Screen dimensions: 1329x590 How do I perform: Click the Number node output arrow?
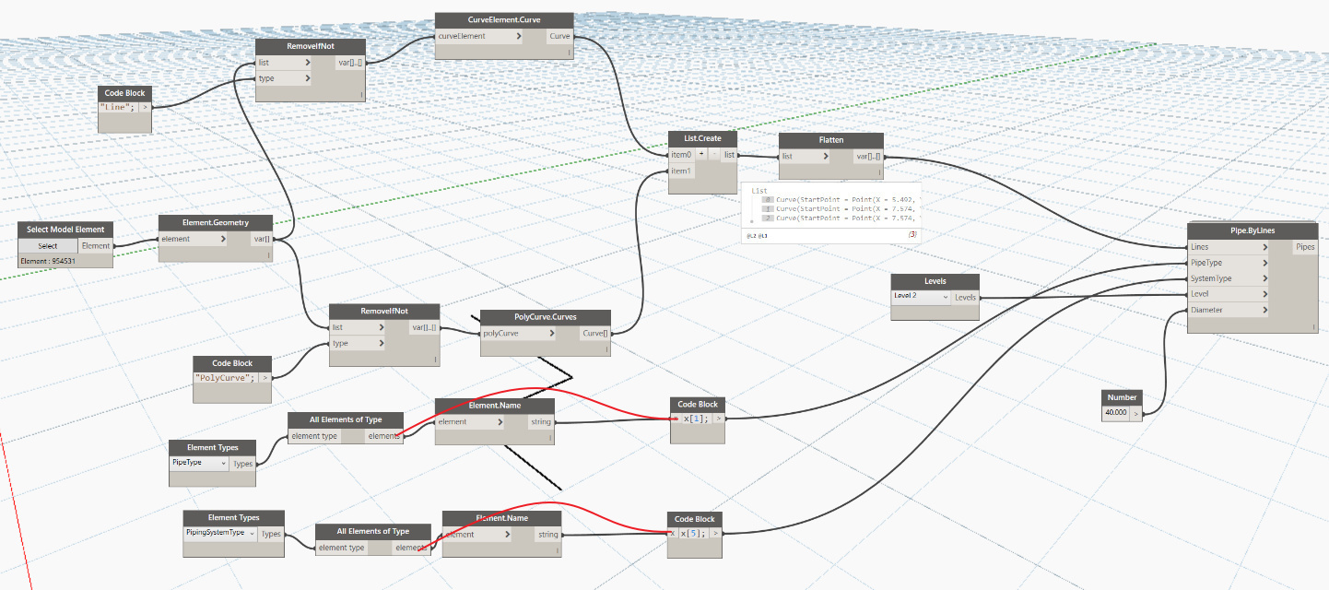(x=1135, y=414)
